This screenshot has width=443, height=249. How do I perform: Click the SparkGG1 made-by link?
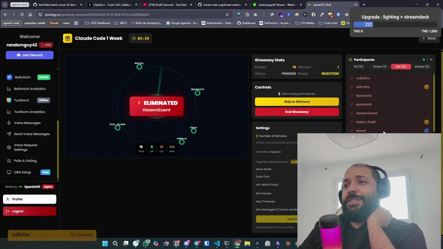pyautogui.click(x=32, y=187)
